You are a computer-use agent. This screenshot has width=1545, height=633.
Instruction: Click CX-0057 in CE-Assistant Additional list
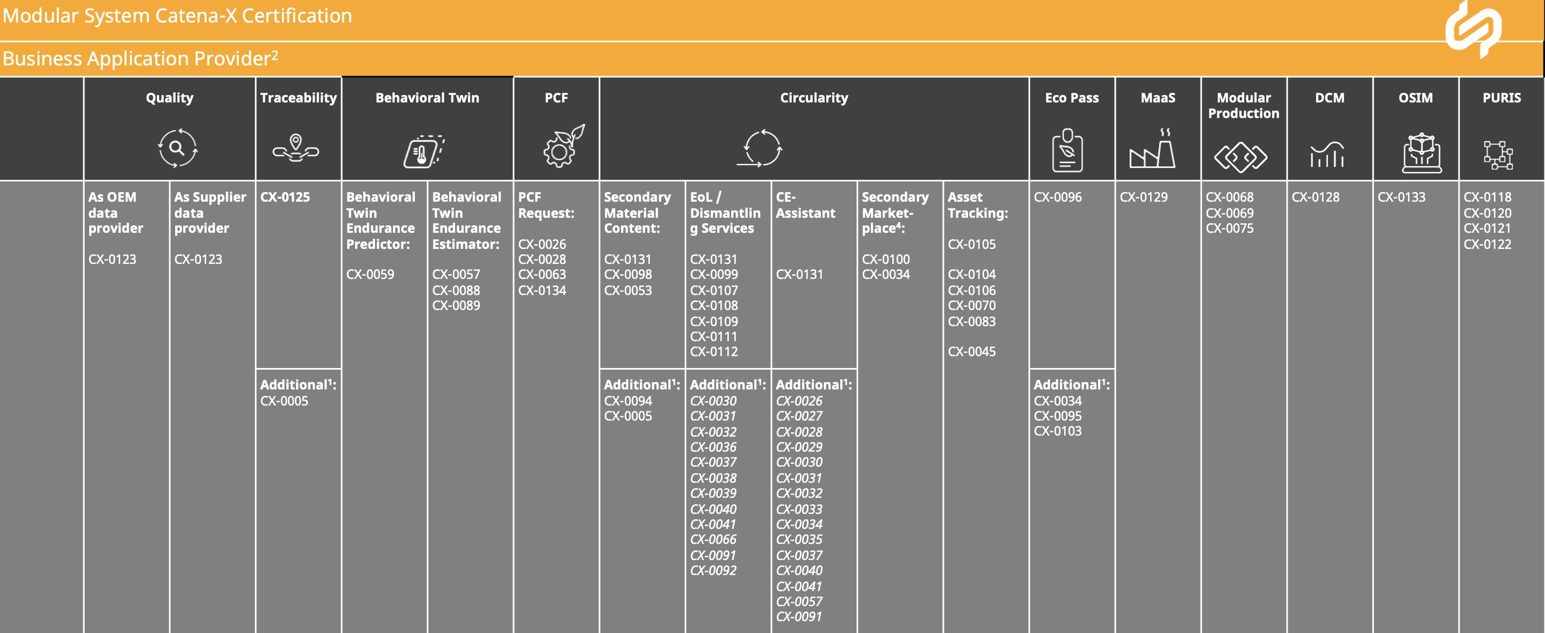tap(799, 601)
